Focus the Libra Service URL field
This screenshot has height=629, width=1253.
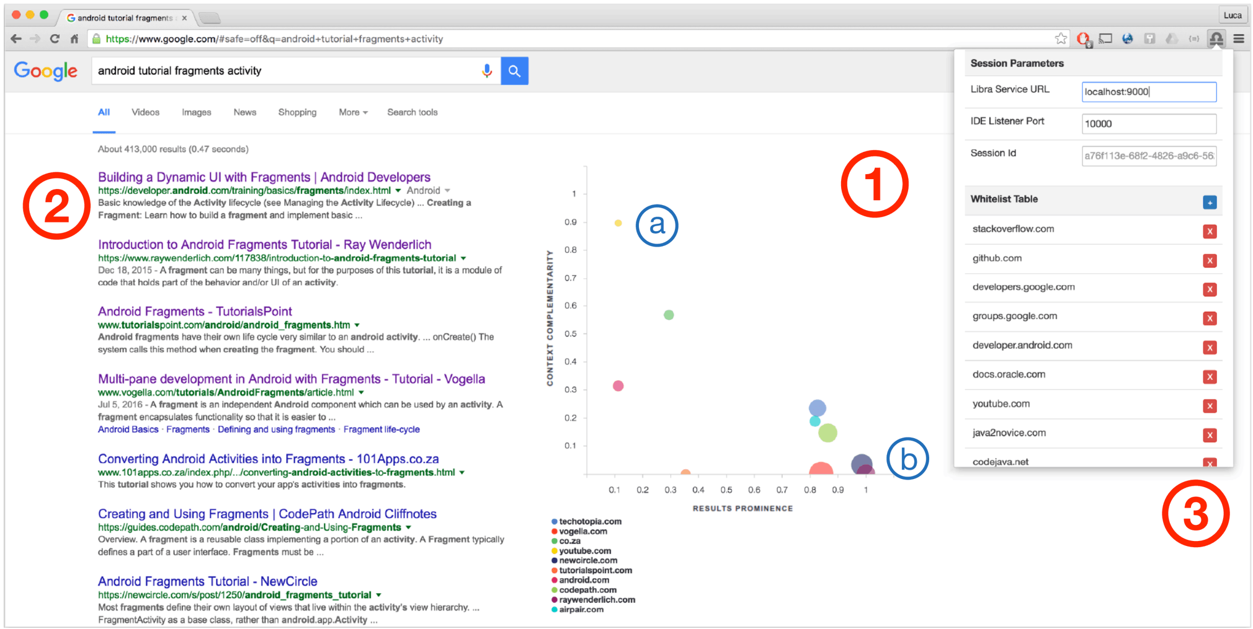click(x=1149, y=92)
